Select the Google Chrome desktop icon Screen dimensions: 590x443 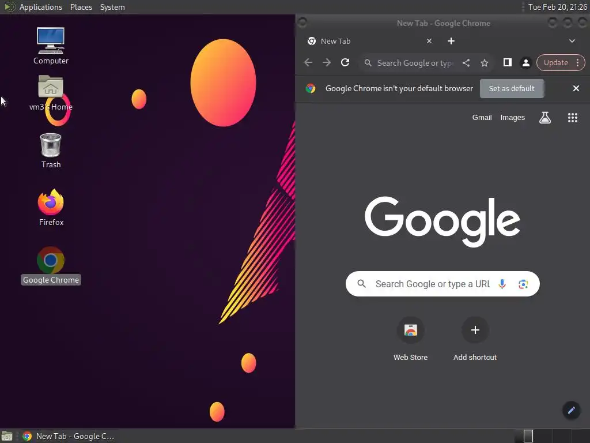(x=51, y=265)
